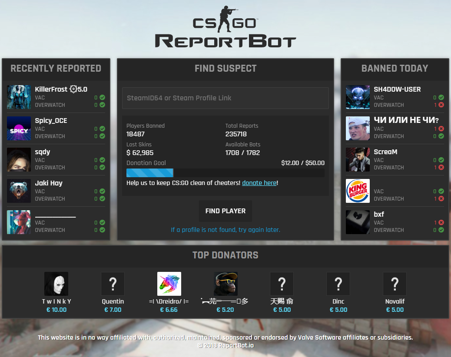Click the Donation Goal progress bar

pos(225,173)
